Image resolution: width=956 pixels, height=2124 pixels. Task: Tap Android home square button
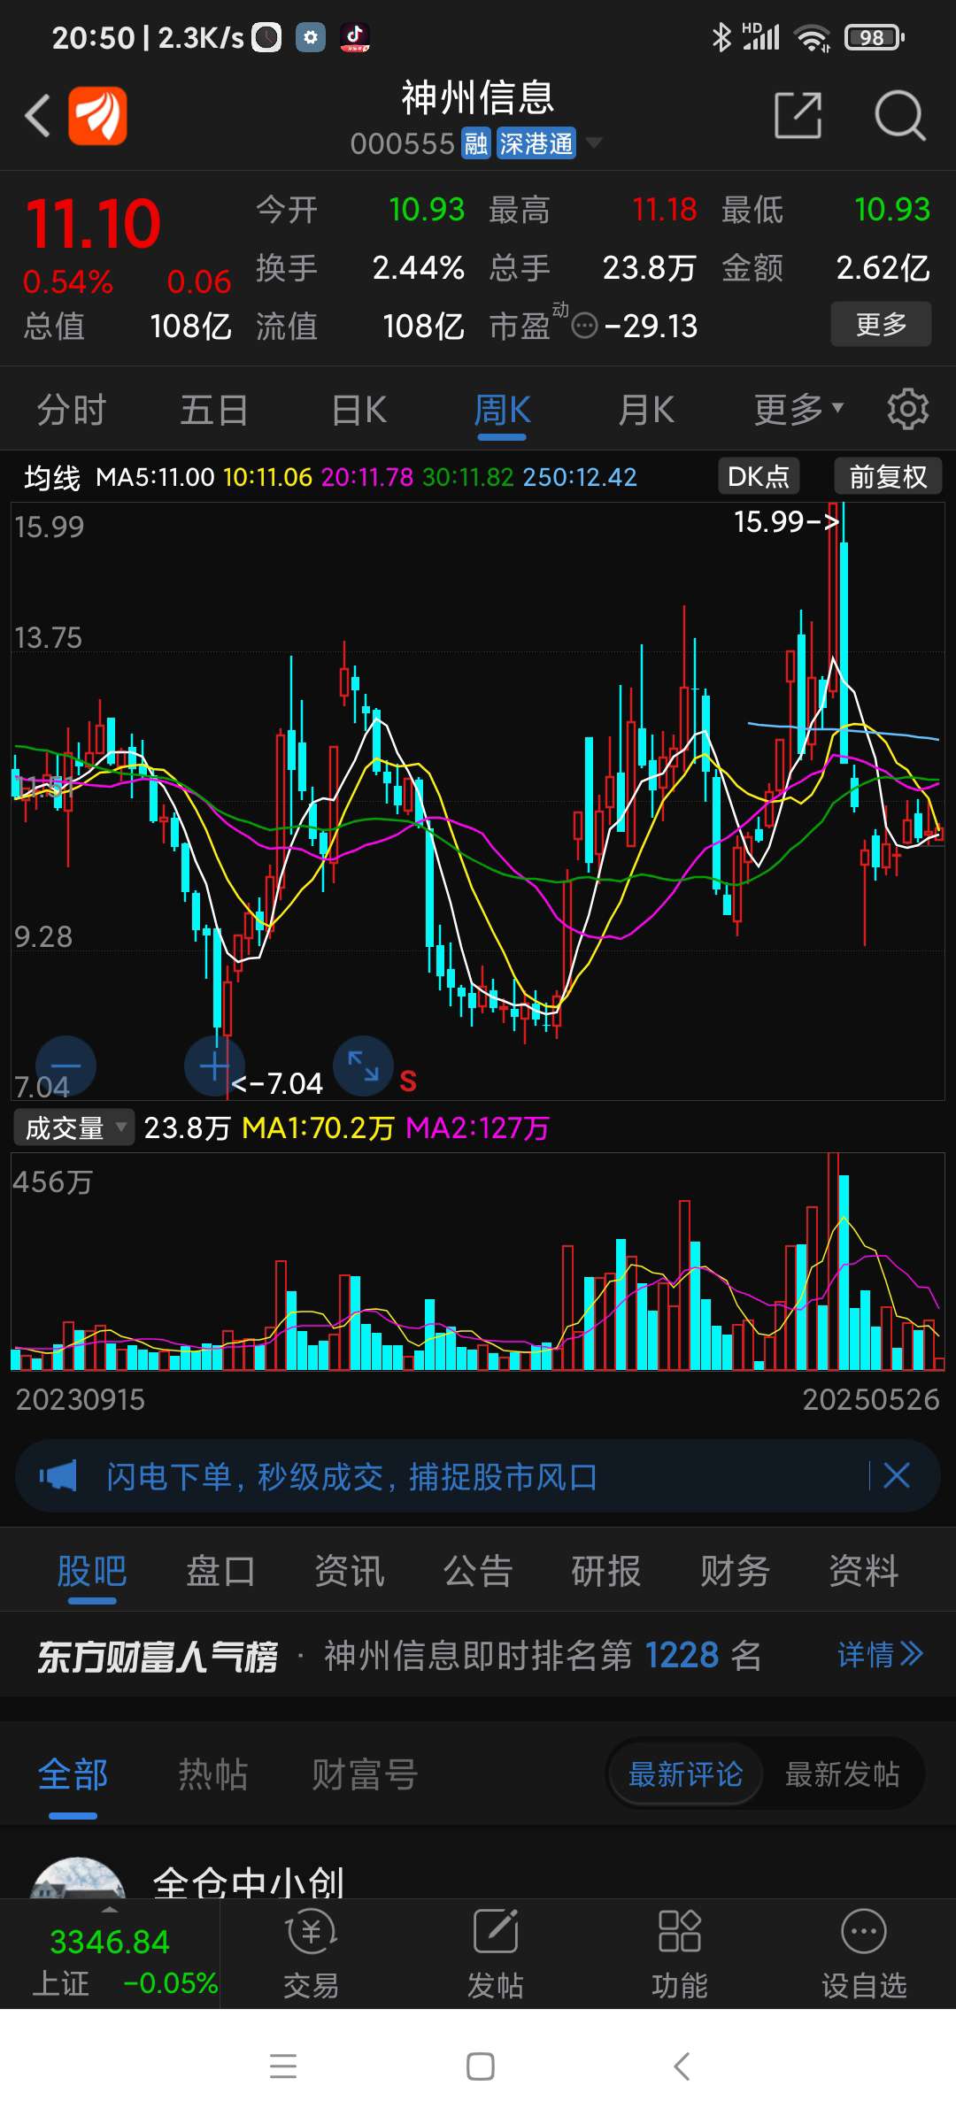[x=480, y=2066]
